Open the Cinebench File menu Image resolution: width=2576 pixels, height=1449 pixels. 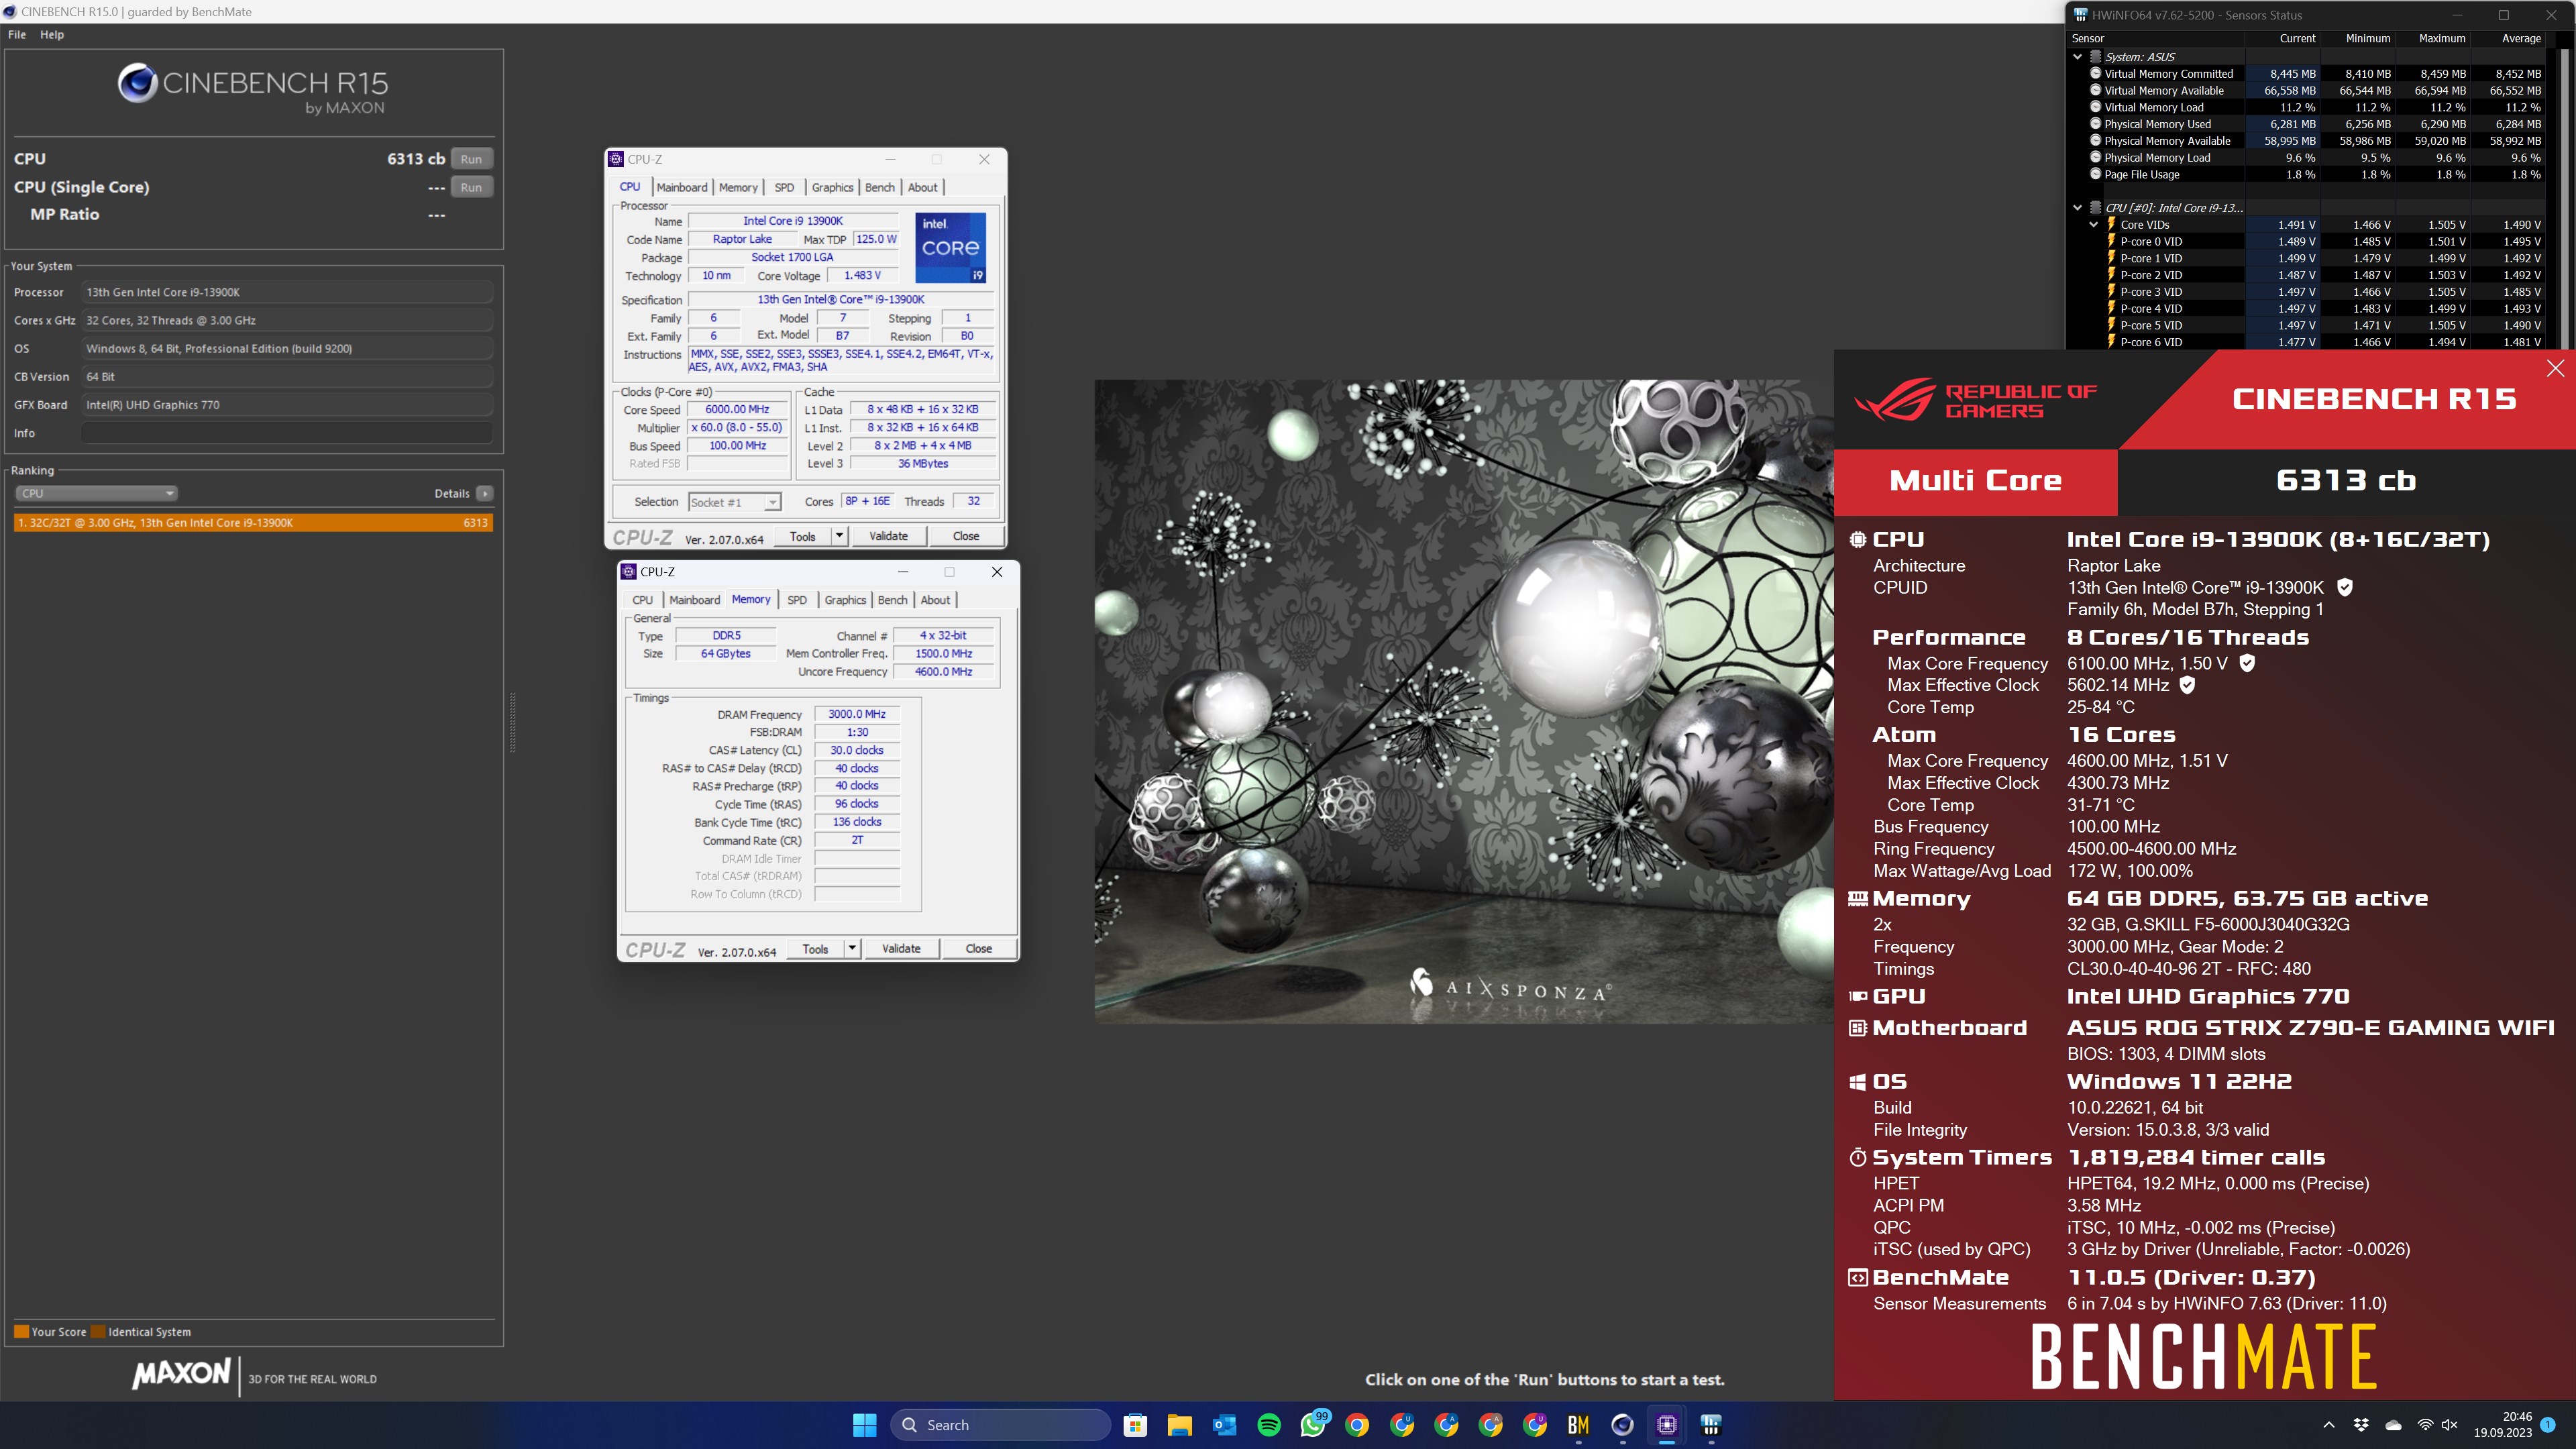17,34
